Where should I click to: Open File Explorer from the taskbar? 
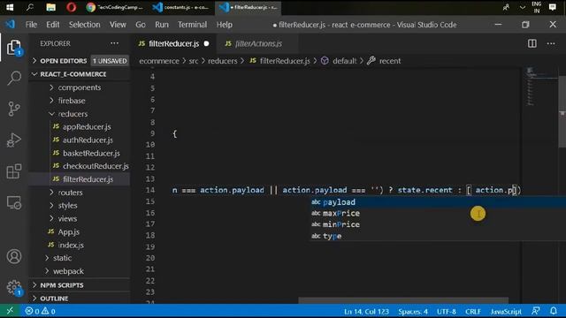click(51, 7)
